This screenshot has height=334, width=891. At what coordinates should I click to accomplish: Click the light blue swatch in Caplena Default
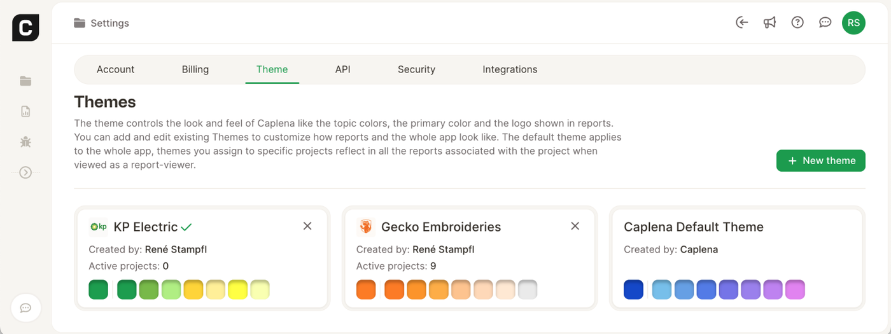point(662,289)
